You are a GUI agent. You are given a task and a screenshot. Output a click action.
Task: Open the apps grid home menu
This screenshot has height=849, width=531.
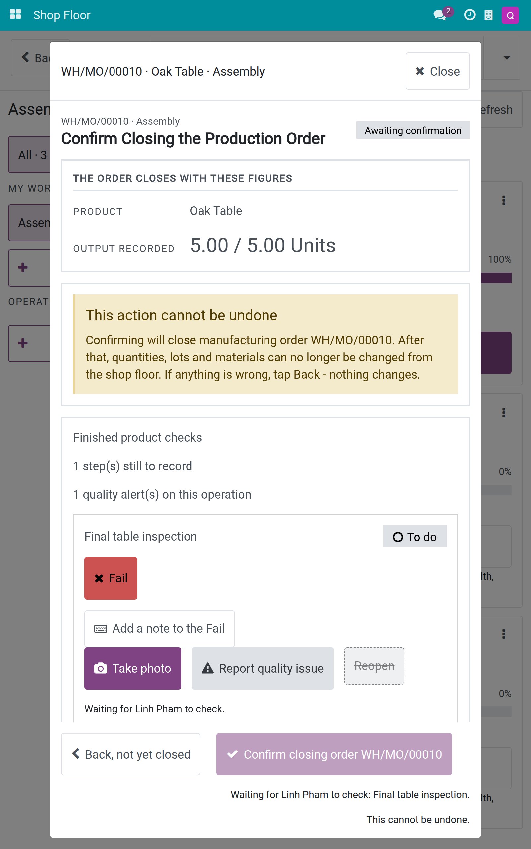pos(15,15)
